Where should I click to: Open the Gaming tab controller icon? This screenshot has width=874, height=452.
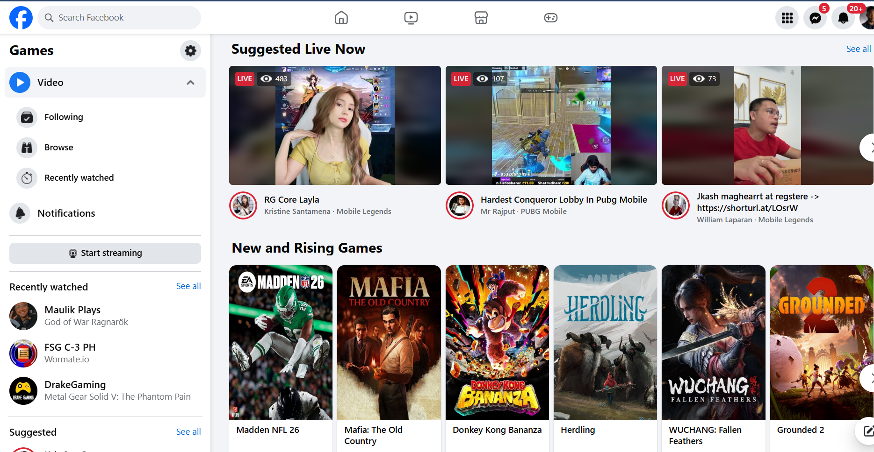[x=550, y=18]
